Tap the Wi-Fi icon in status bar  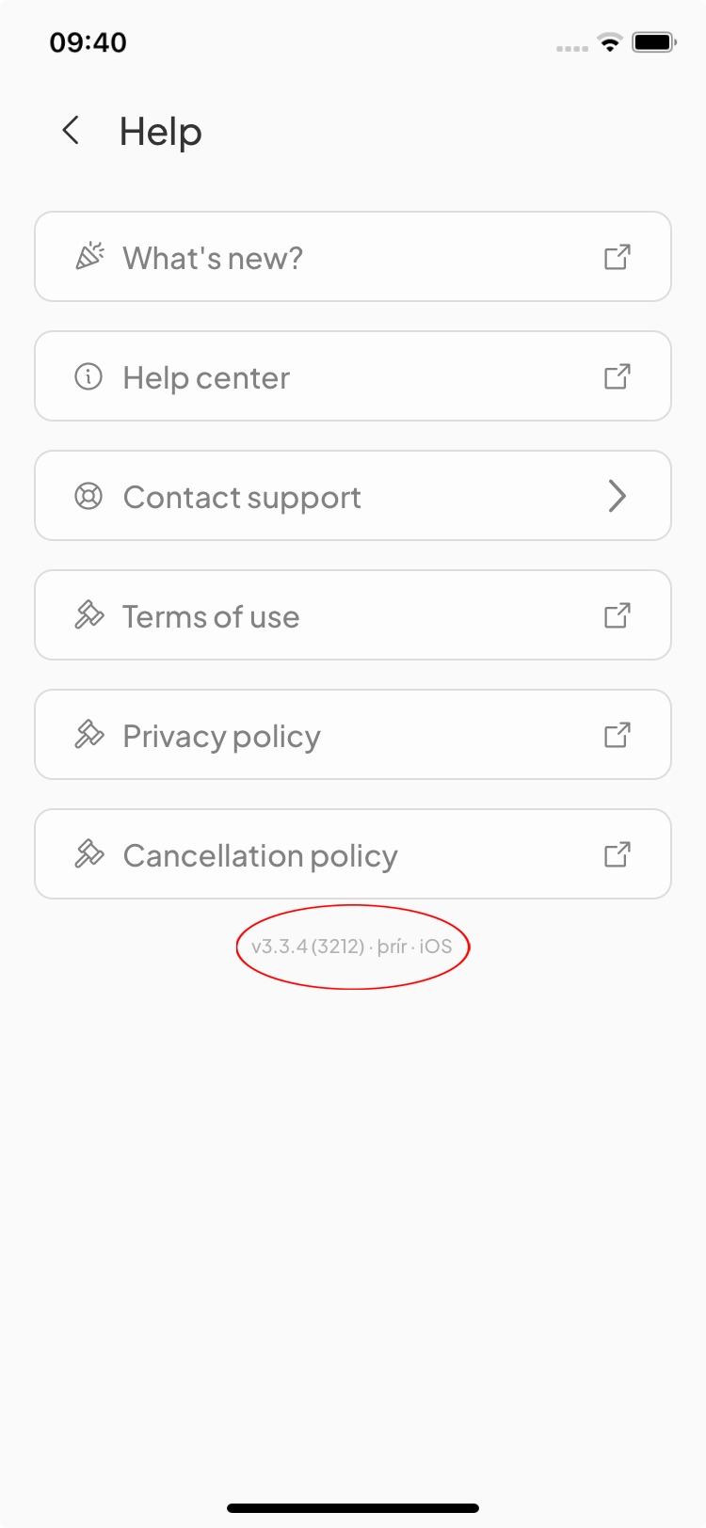coord(610,42)
